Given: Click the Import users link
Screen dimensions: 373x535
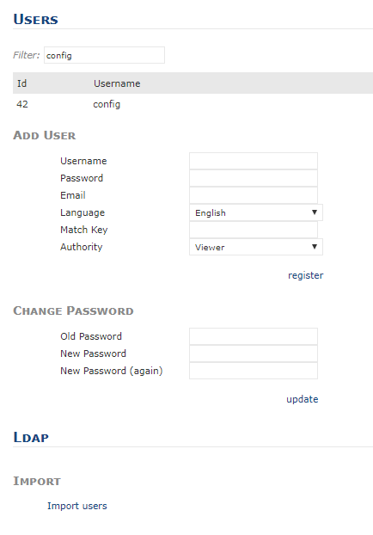Looking at the screenshot, I should pos(77,506).
